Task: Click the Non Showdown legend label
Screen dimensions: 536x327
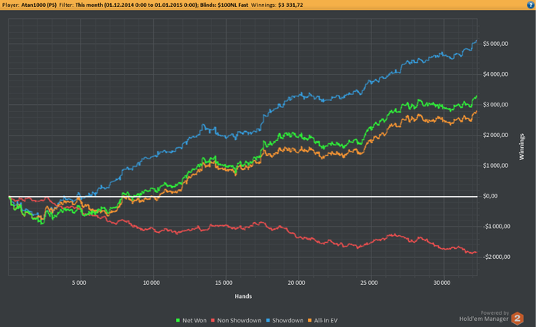Action: pyautogui.click(x=239, y=321)
